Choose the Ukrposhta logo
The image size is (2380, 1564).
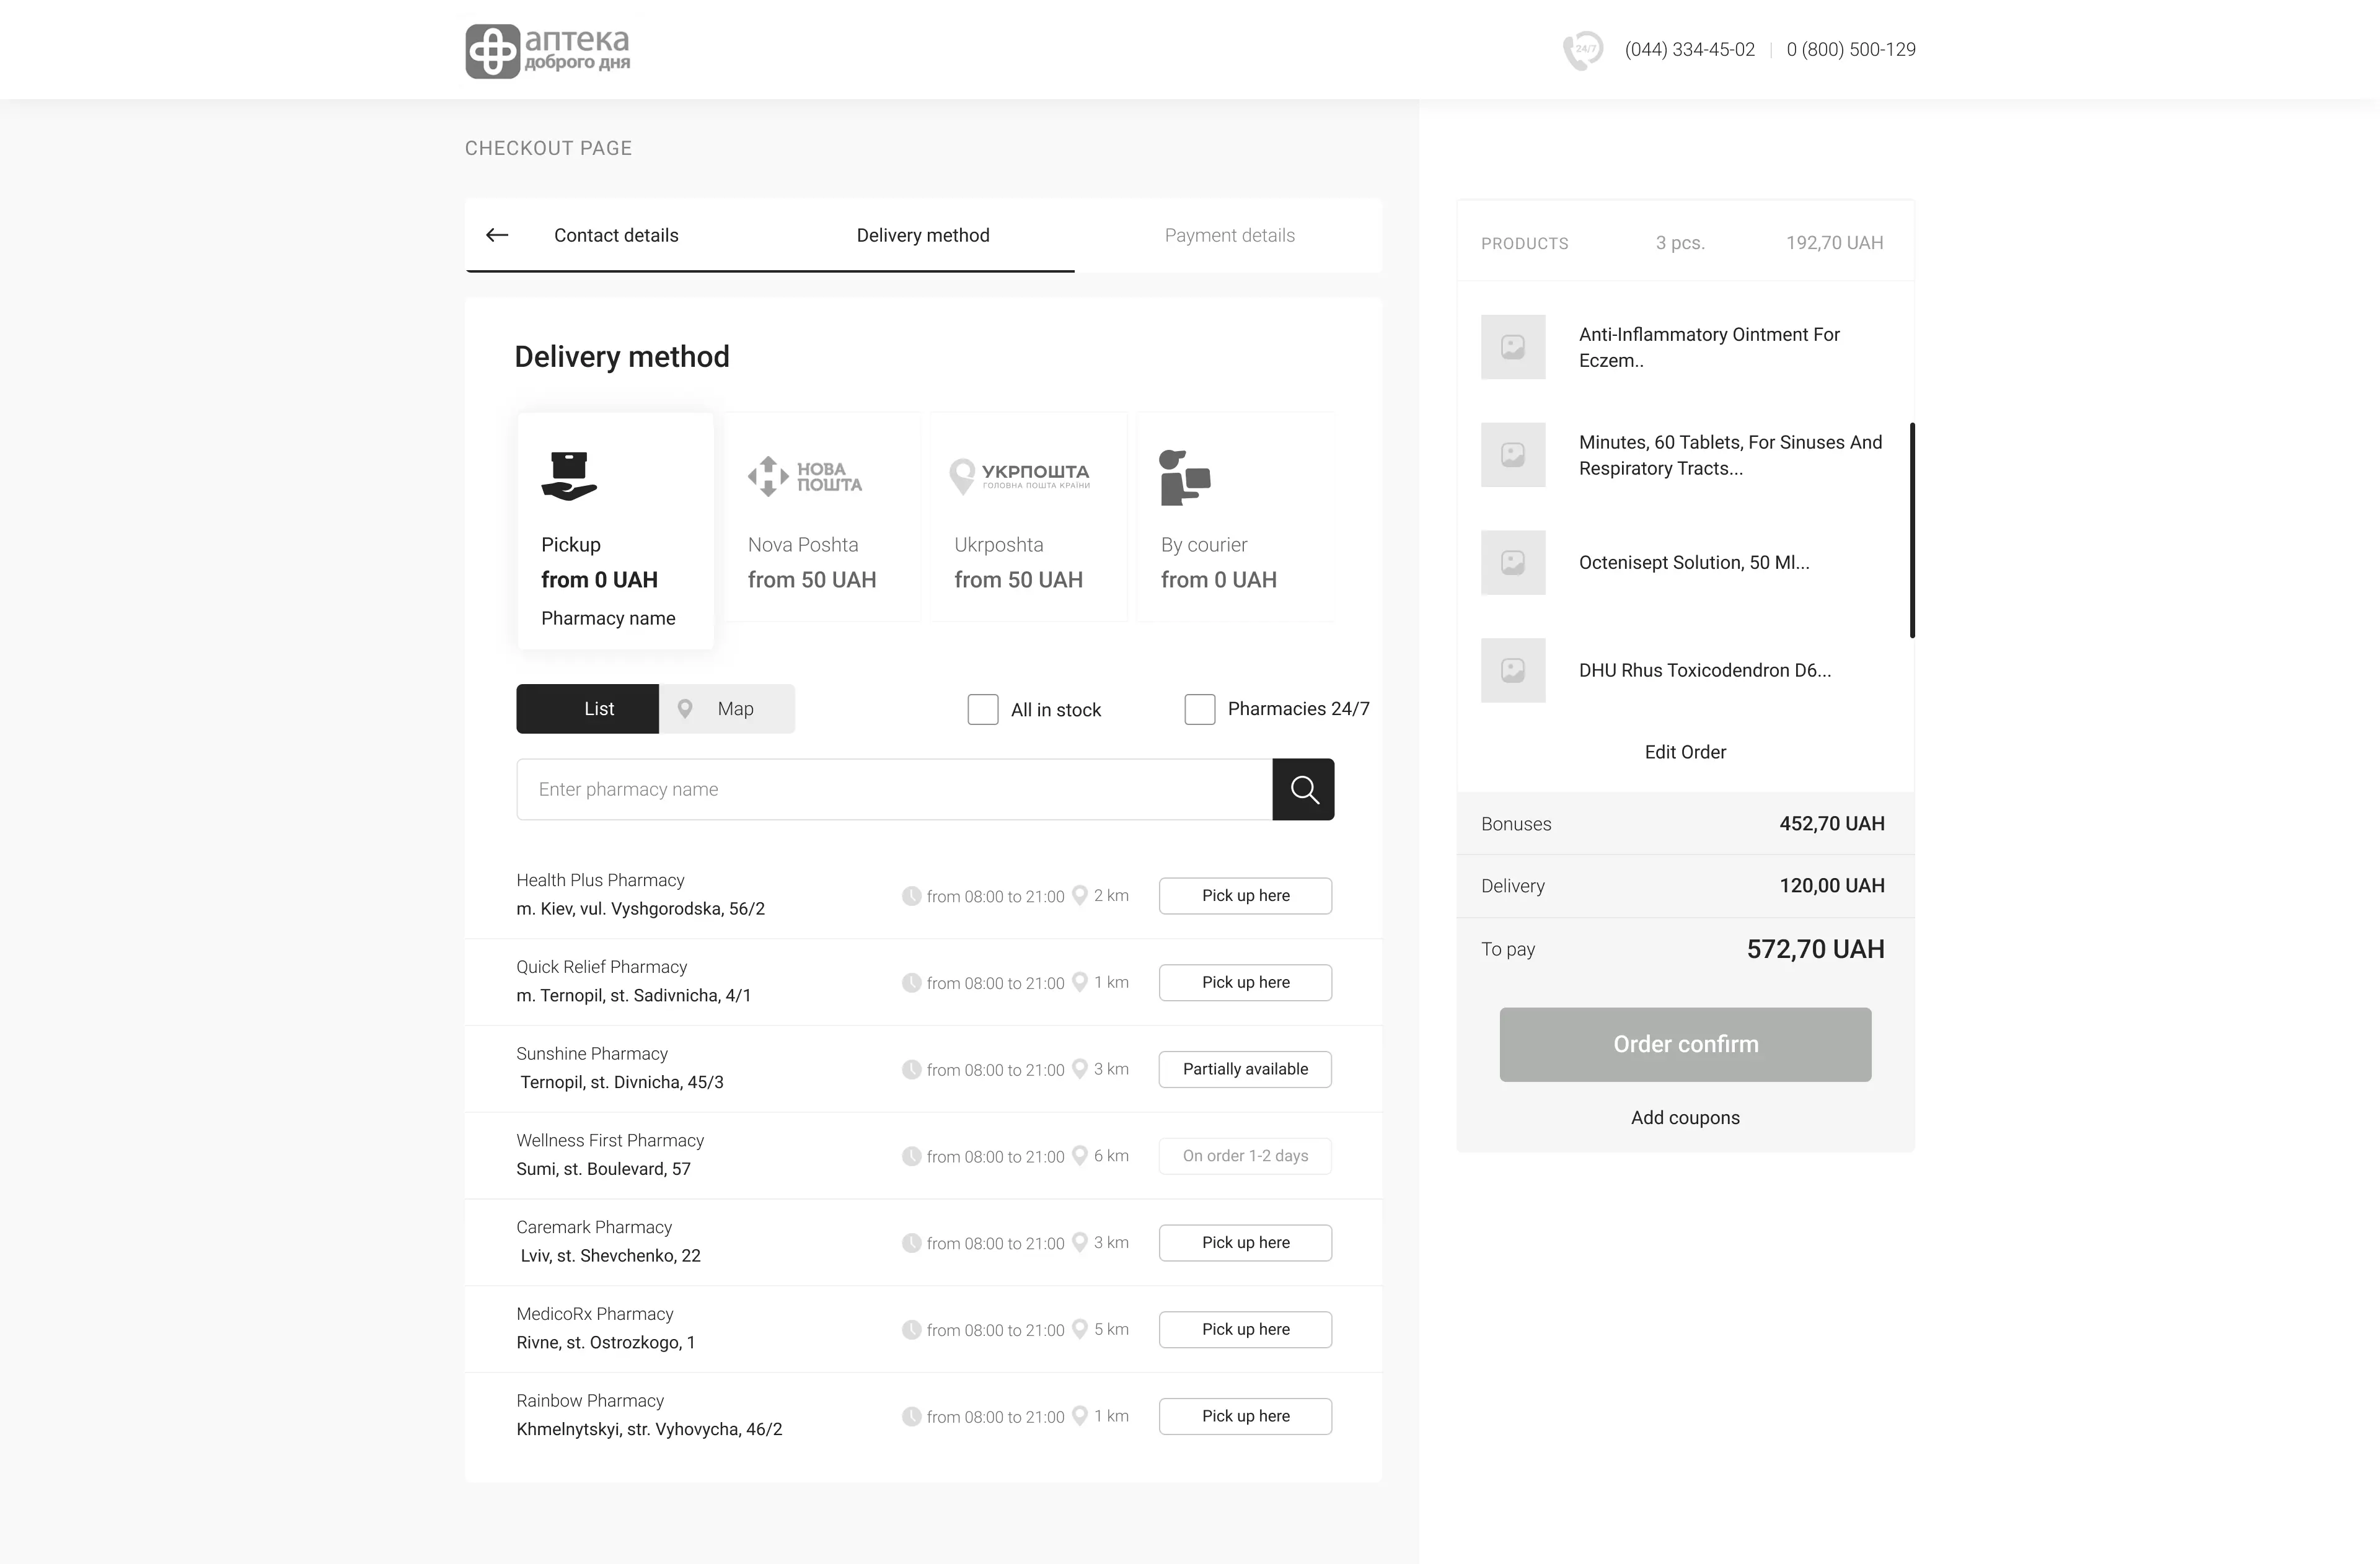[x=1019, y=476]
